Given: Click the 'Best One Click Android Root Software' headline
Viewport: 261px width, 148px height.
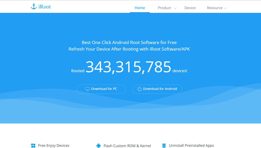Looking at the screenshot, I should point(129,42).
